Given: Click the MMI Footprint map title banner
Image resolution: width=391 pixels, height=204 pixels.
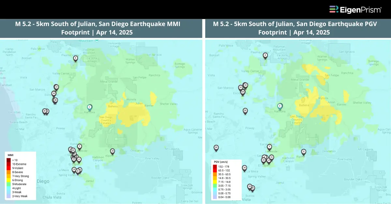Looking at the screenshot, I should pos(101,28).
